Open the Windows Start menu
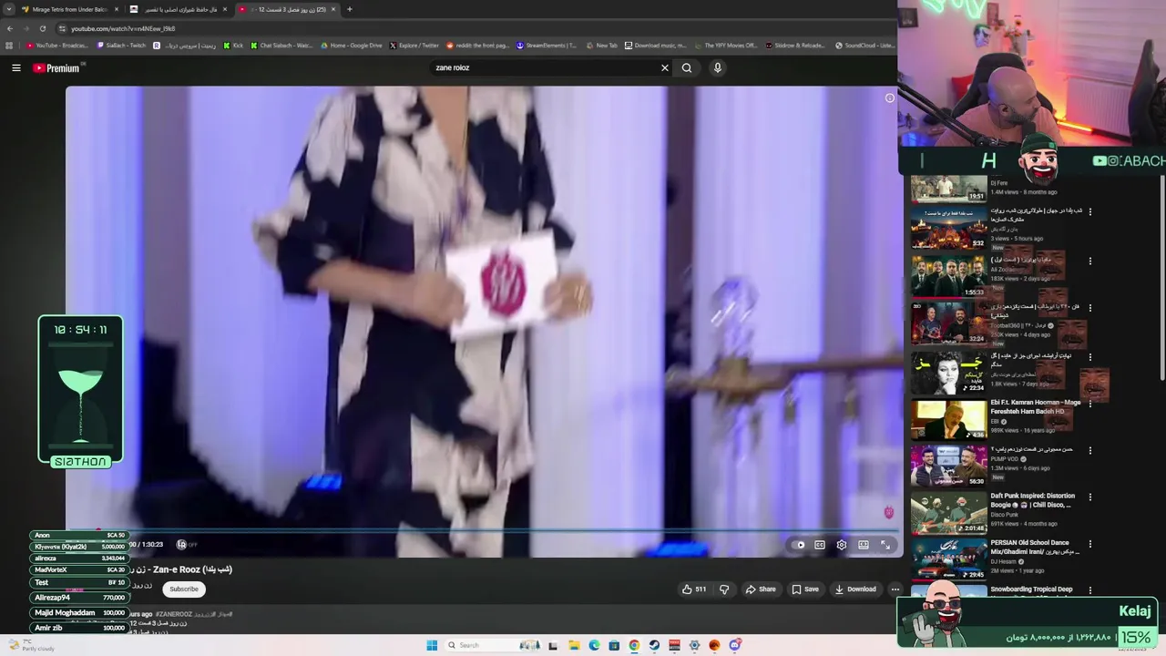The image size is (1166, 656). tap(432, 645)
